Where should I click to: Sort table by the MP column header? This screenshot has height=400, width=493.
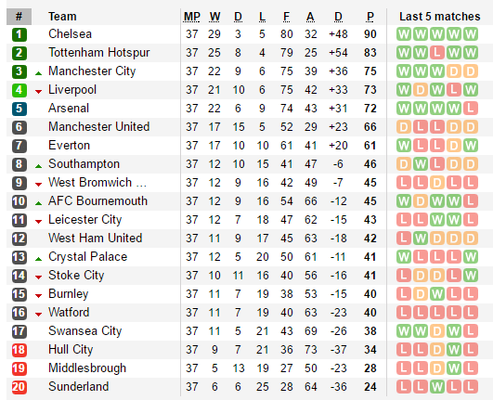click(192, 17)
